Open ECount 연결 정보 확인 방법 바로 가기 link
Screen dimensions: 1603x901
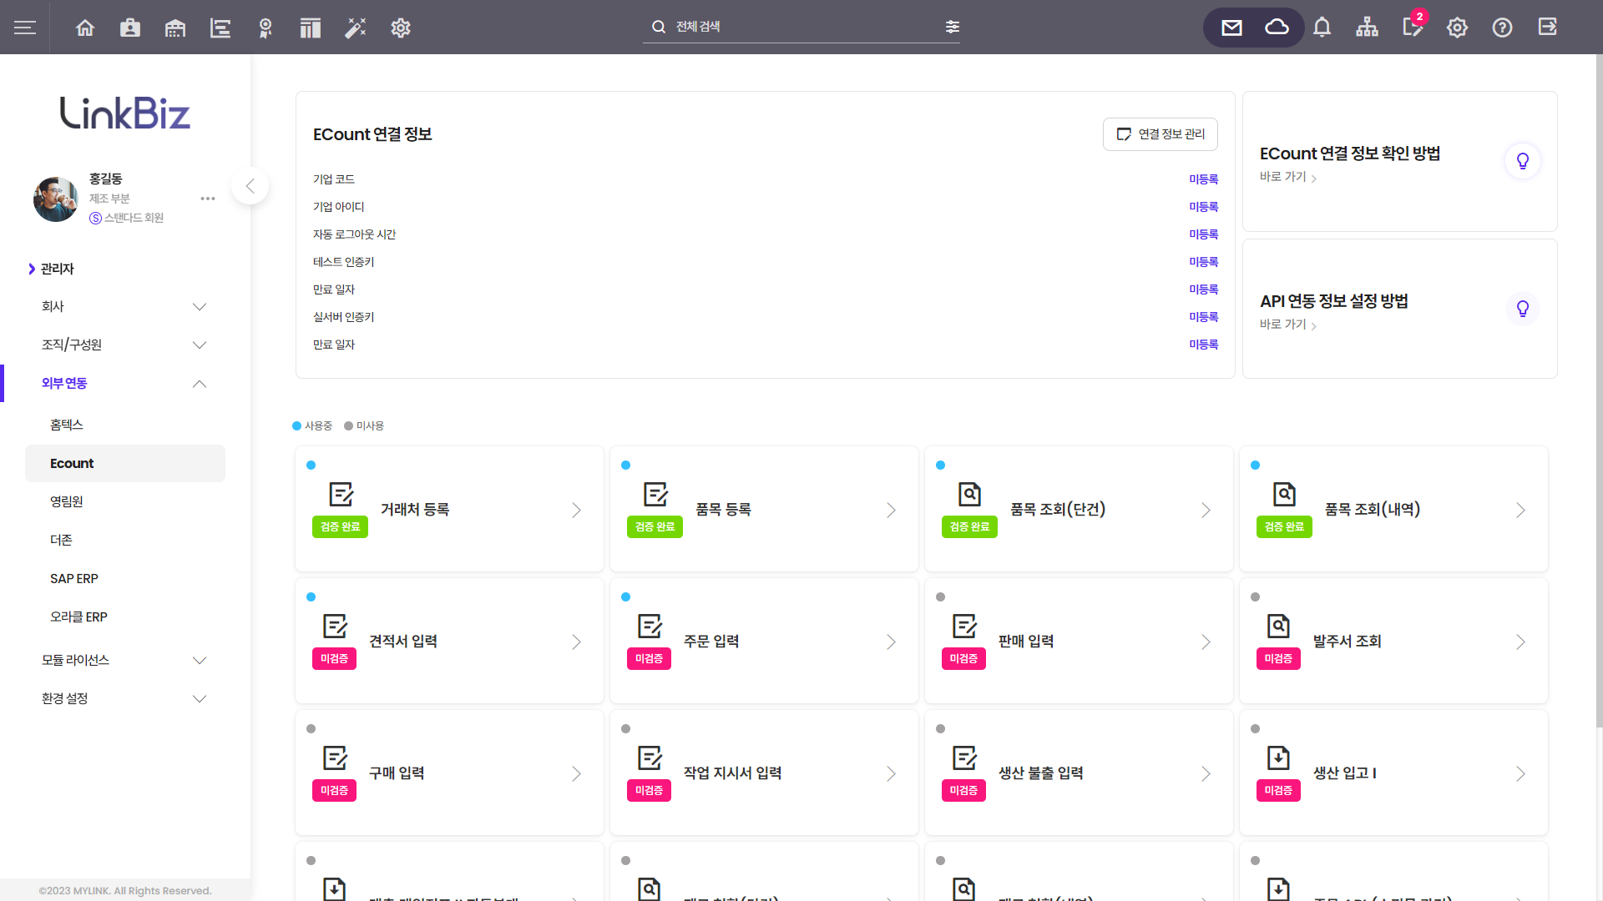point(1287,177)
